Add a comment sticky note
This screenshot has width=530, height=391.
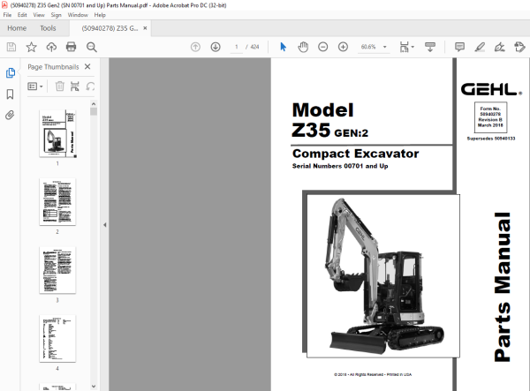click(x=459, y=47)
